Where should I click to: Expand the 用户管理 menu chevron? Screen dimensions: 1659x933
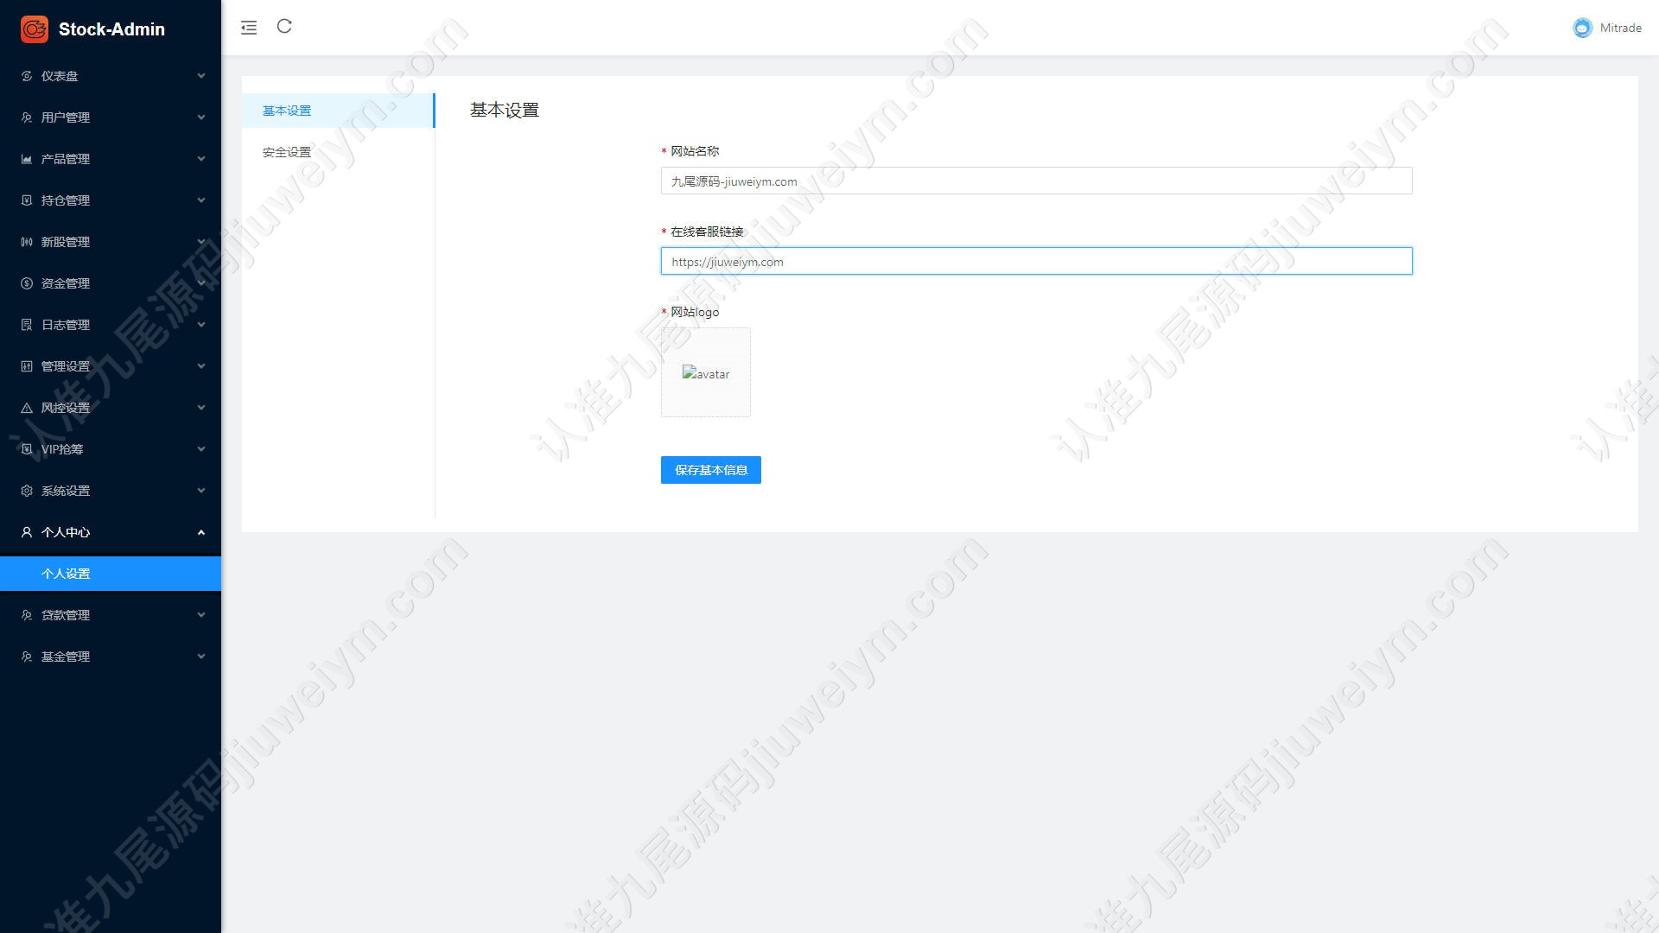201,117
